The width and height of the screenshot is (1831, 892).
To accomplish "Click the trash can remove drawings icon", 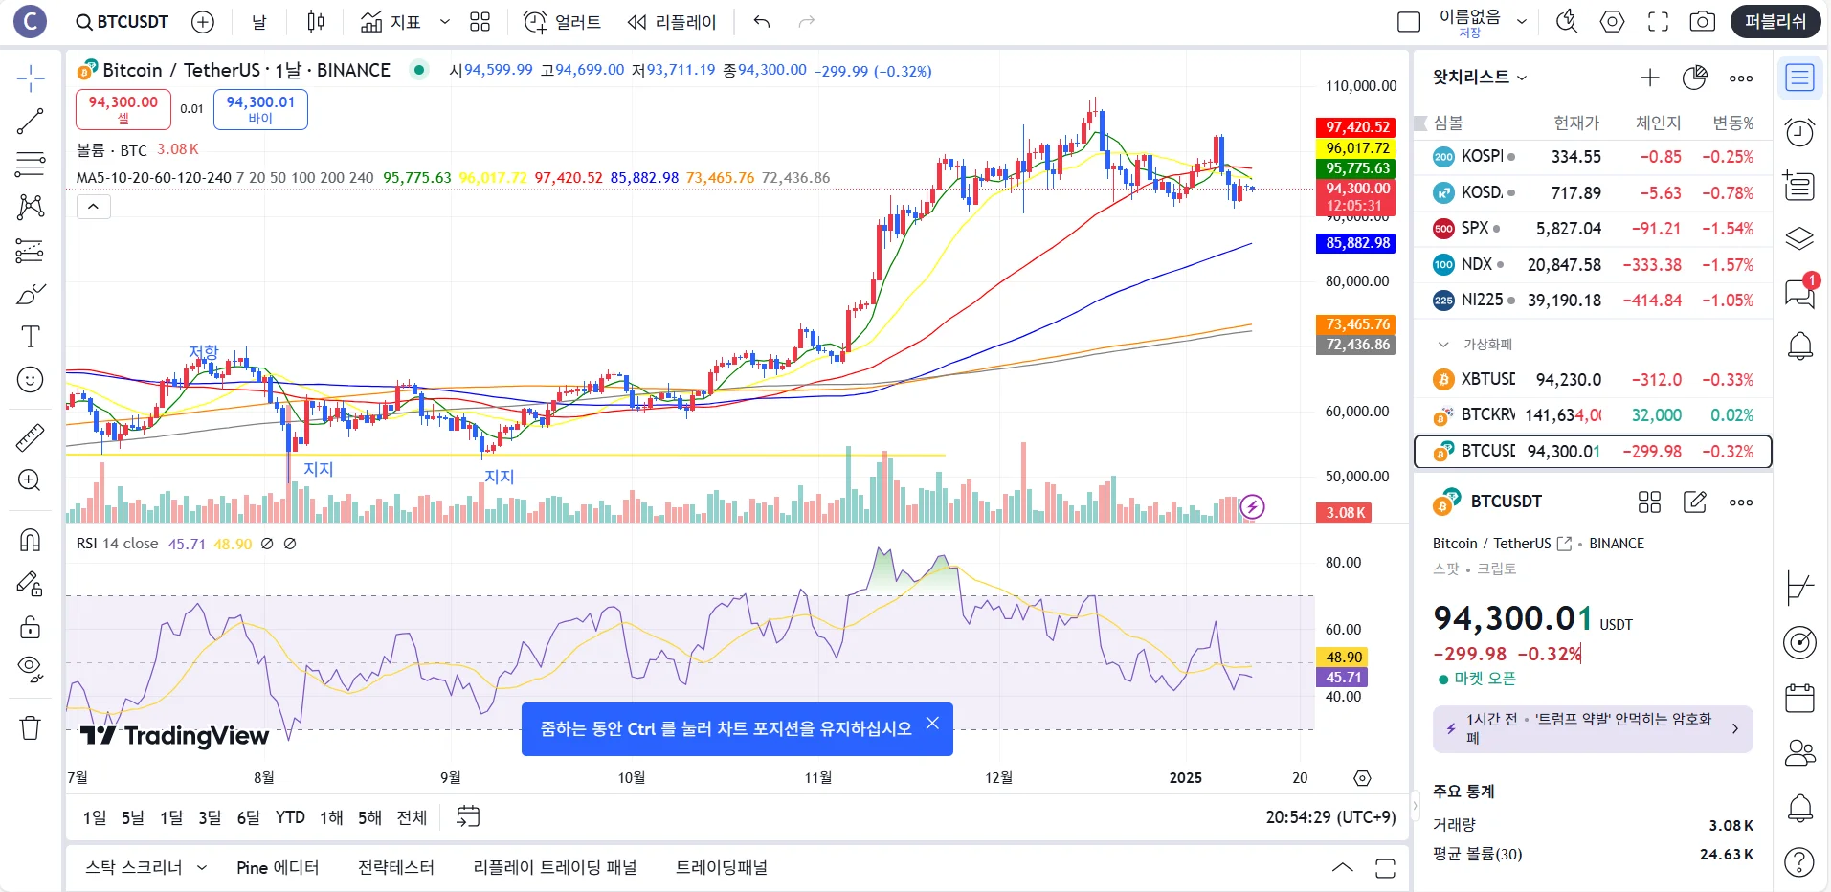I will (x=31, y=728).
